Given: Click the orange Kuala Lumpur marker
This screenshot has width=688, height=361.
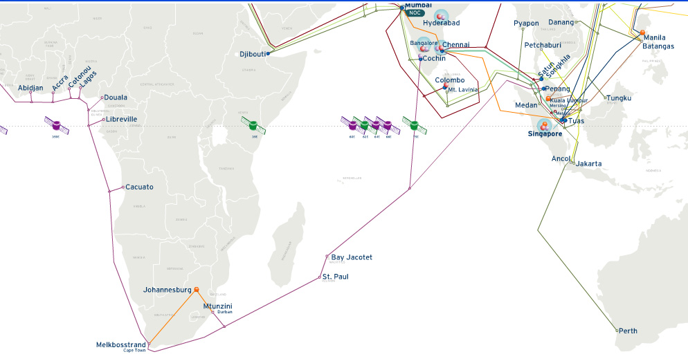Looking at the screenshot, I should click(x=548, y=99).
